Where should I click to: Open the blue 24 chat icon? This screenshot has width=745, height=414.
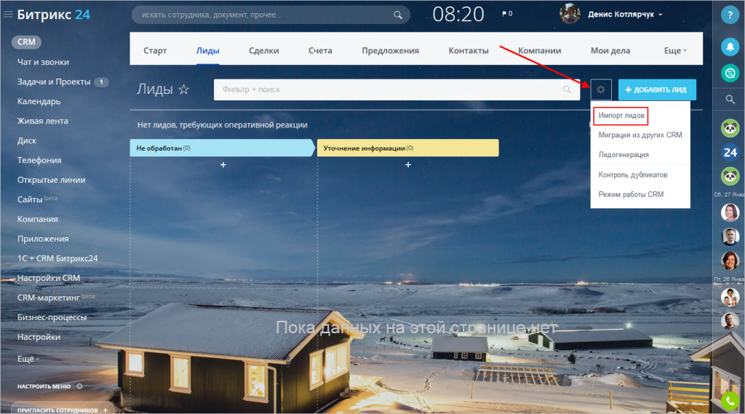pos(730,152)
